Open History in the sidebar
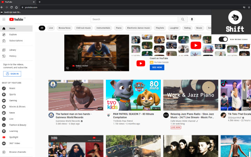The height and width of the screenshot is (157, 251). click(16, 56)
